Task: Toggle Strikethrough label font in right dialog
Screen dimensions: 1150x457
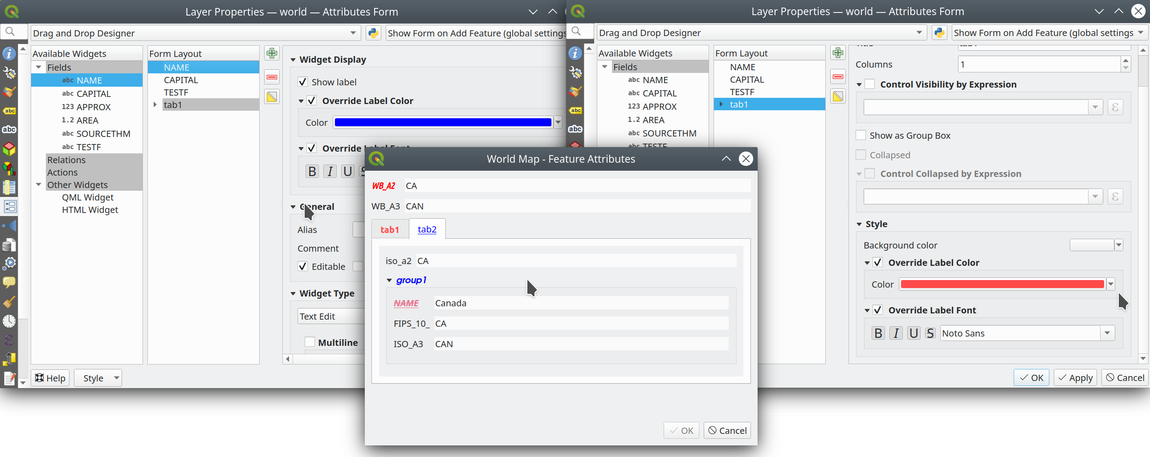Action: pyautogui.click(x=930, y=333)
